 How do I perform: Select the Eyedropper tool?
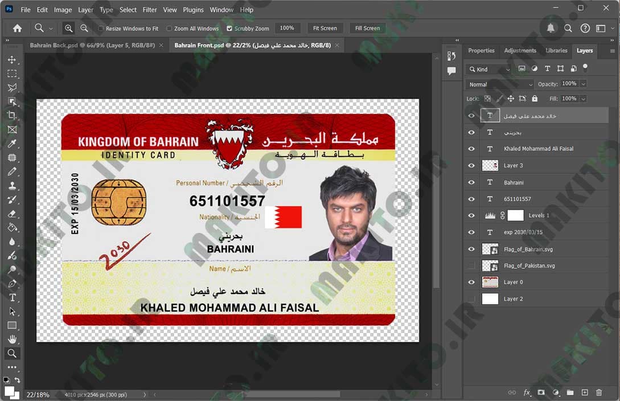12,144
